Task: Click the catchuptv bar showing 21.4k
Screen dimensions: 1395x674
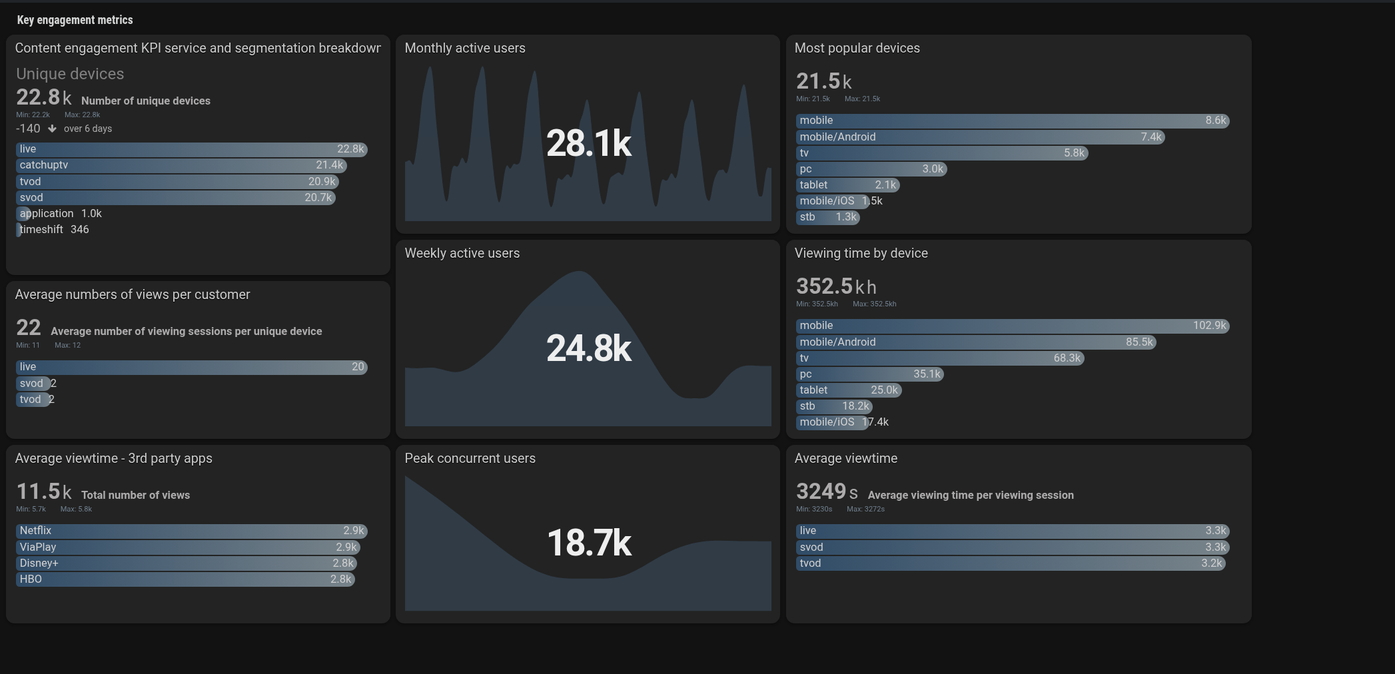Action: [180, 165]
